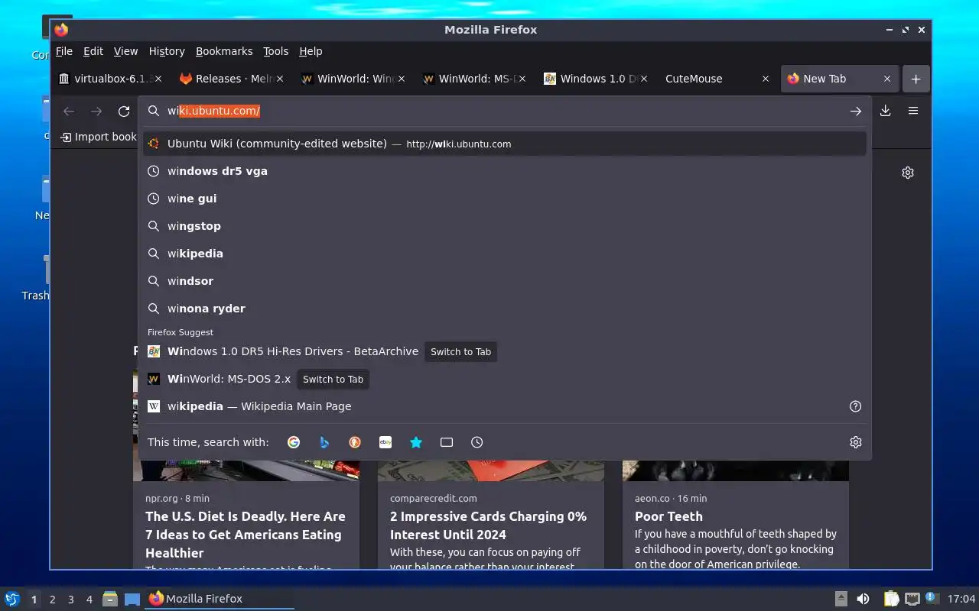
Task: Select search suggestion wikipedia
Action: point(505,254)
